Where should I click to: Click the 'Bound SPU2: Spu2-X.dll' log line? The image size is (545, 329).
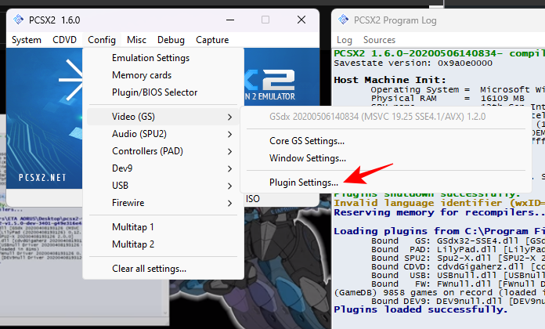(458, 258)
